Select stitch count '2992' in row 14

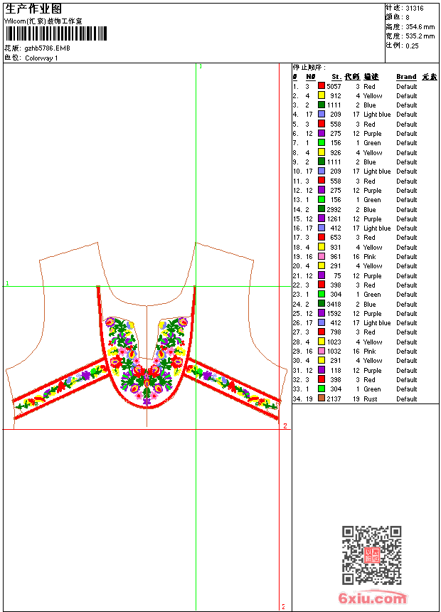[334, 210]
